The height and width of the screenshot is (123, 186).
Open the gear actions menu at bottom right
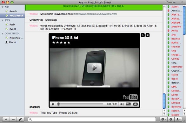[163, 119]
